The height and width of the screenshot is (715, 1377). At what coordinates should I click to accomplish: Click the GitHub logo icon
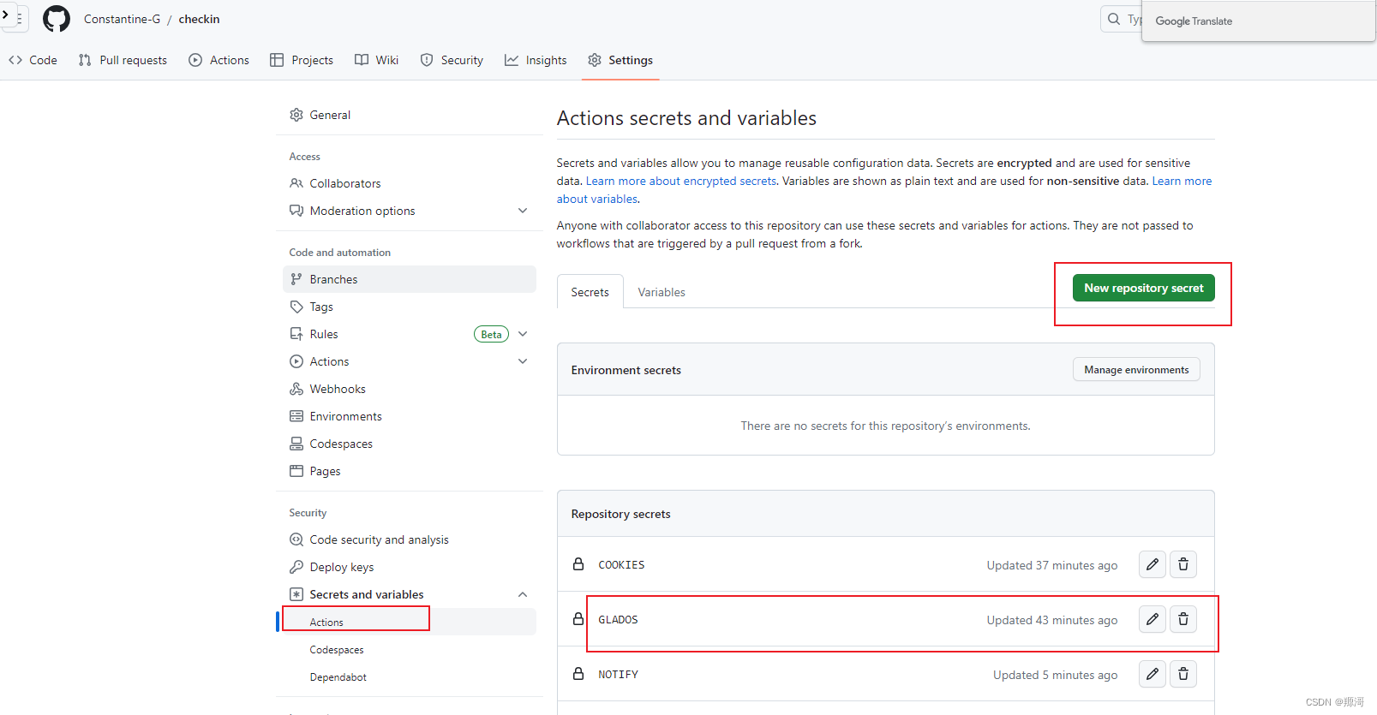click(x=57, y=19)
